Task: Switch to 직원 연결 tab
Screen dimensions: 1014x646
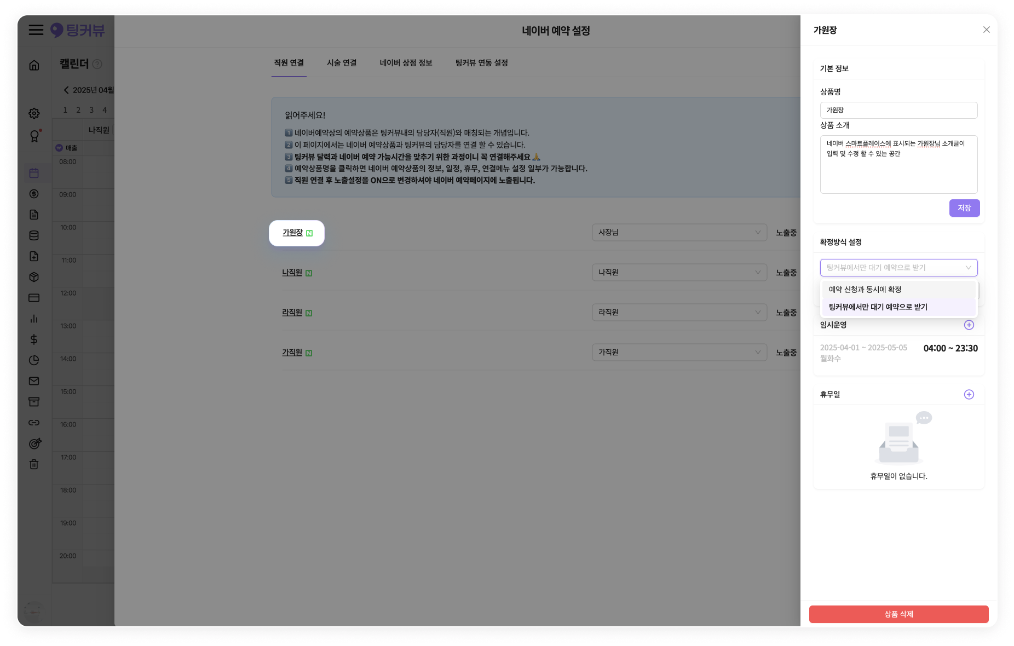Action: point(289,63)
